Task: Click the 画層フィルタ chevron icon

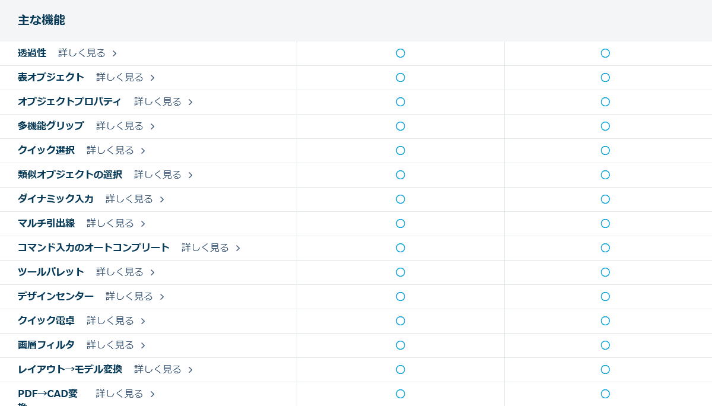Action: point(143,345)
